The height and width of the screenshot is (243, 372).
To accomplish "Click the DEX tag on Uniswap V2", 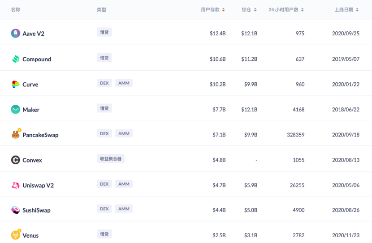I will (x=104, y=184).
